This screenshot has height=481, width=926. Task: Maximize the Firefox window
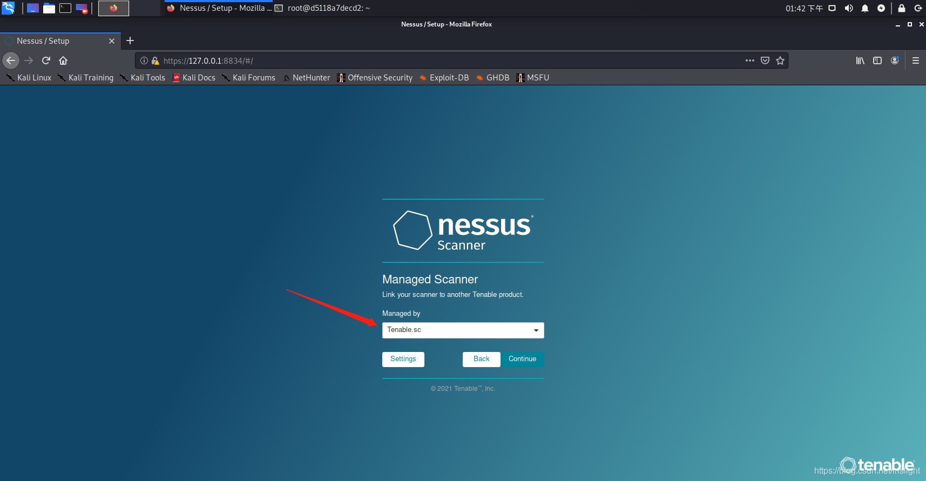tap(910, 24)
